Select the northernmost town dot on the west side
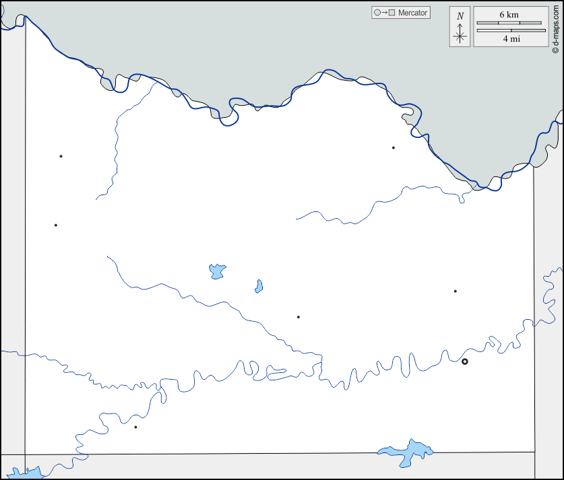This screenshot has height=480, width=564. coord(61,156)
